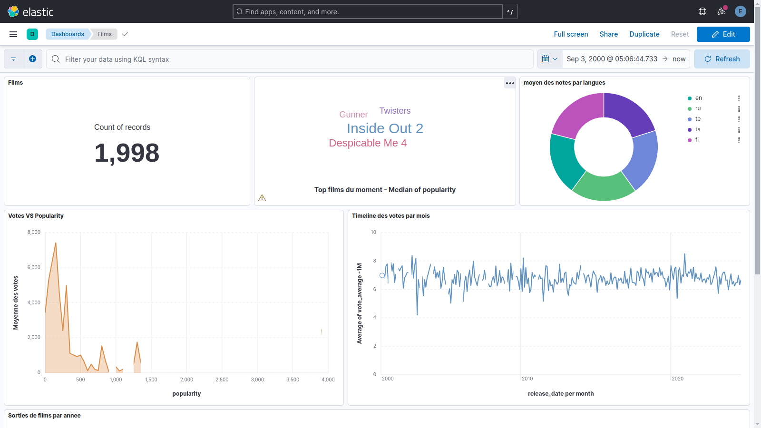This screenshot has width=761, height=428.
Task: Open the help menu icon
Action: 702,11
